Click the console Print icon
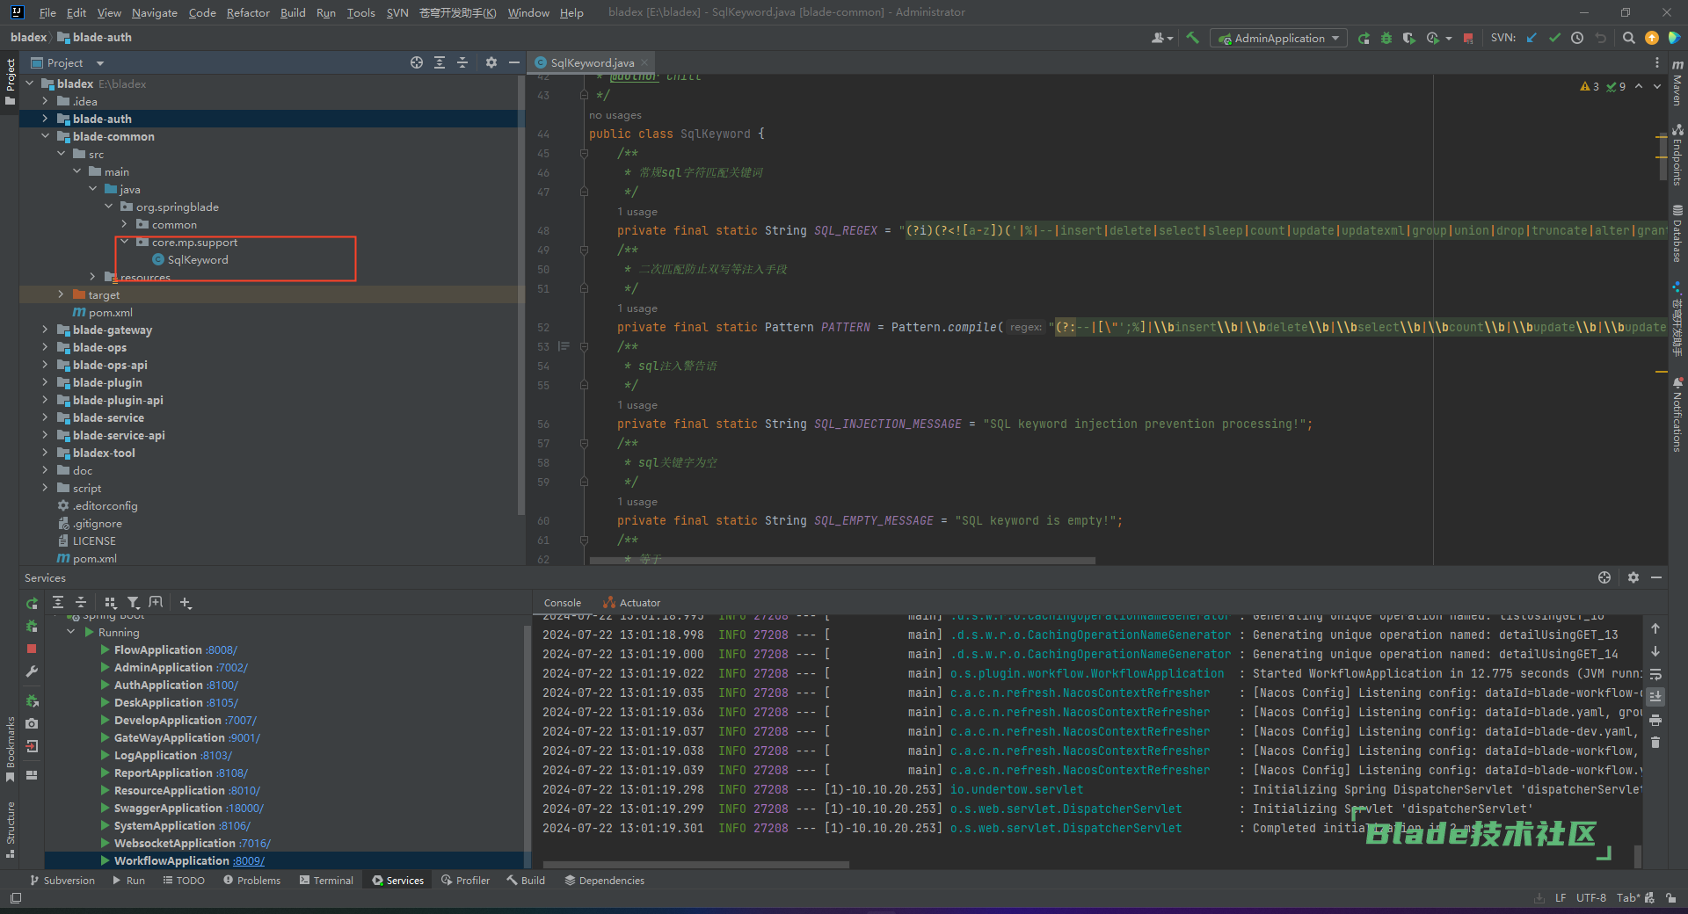1688x914 pixels. [1655, 720]
